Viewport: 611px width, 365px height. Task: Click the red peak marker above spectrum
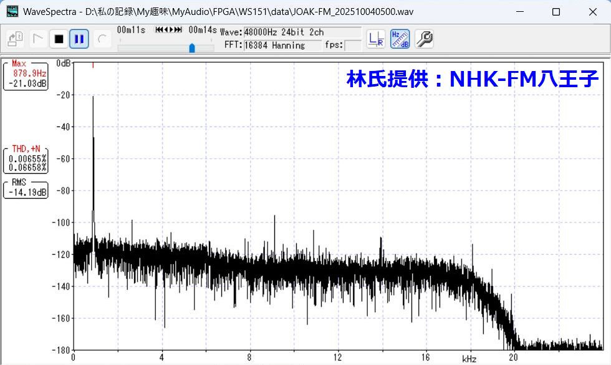coord(93,65)
